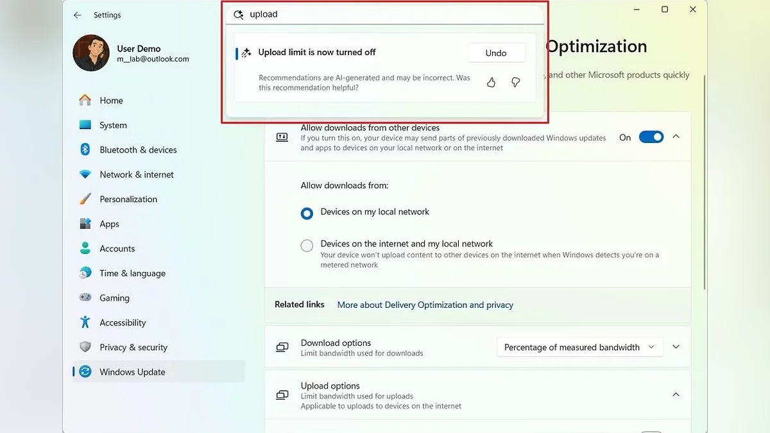Screen dimensions: 770x433
Task: Click the System monitor icon in sidebar
Action: (85, 125)
